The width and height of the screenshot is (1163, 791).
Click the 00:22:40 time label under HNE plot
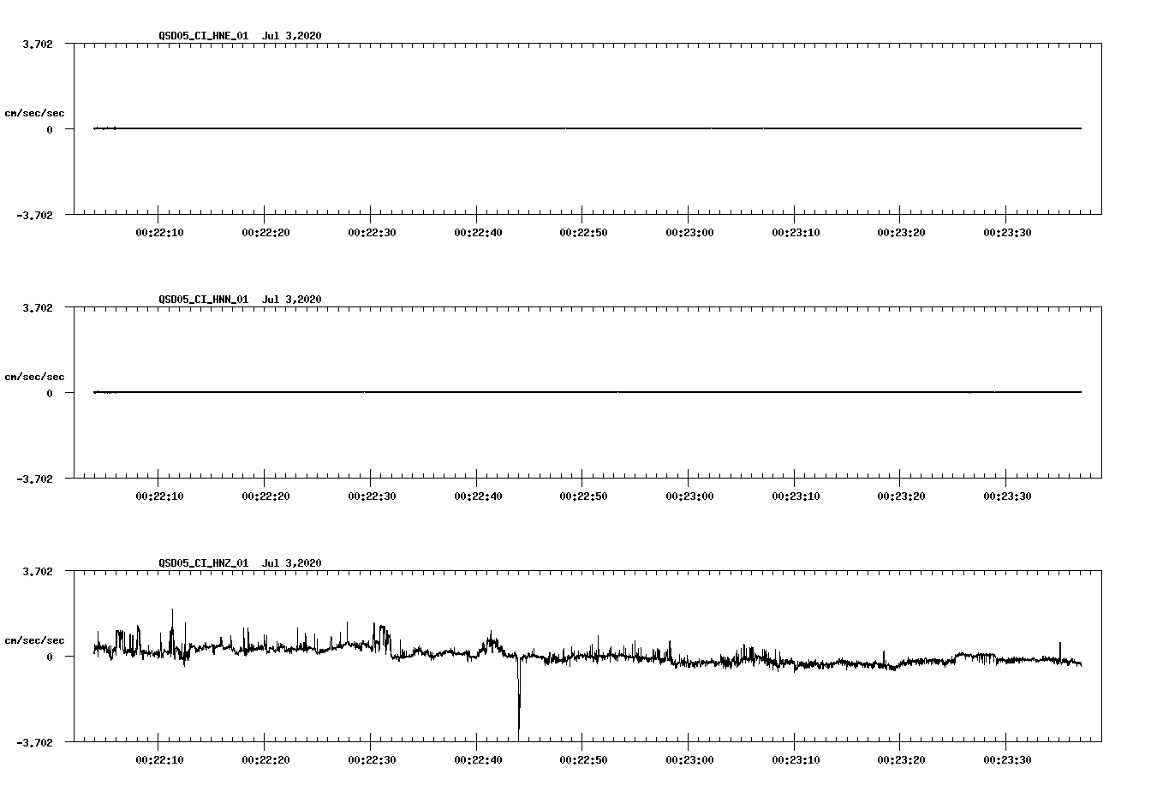[478, 233]
